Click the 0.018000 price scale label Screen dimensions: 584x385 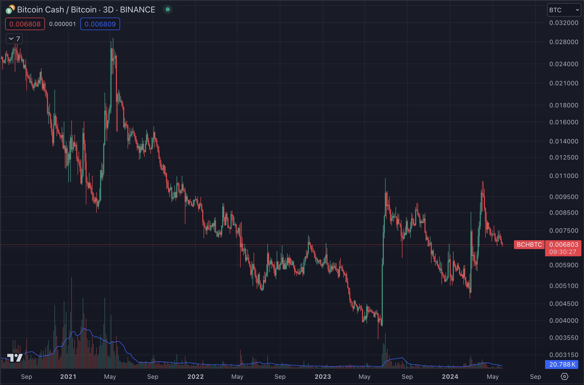tap(564, 105)
